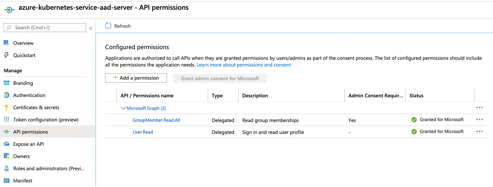The image size is (493, 187).
Task: Open the User.Read permission link
Action: 143,132
